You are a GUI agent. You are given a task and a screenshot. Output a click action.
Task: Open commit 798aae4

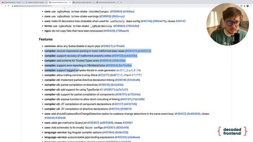point(122,31)
